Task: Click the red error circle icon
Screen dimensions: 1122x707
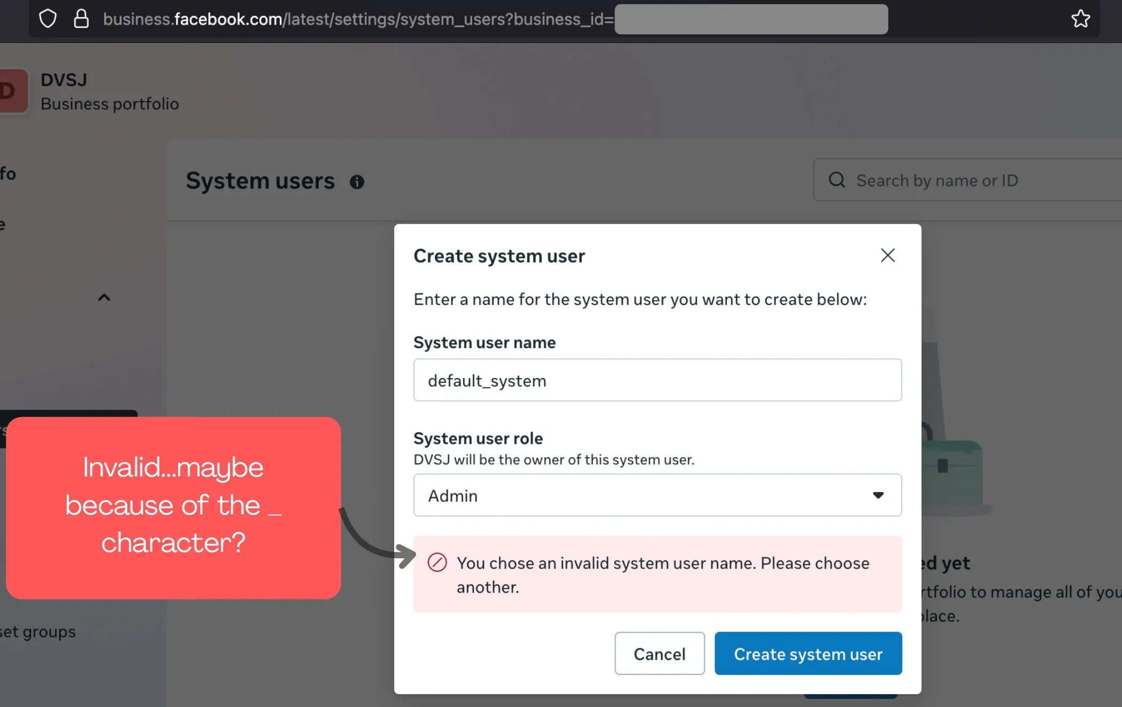Action: click(x=437, y=563)
